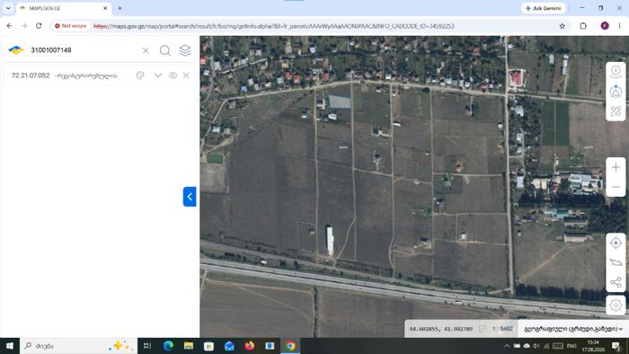
Task: Go forward in browser history
Action: point(24,26)
